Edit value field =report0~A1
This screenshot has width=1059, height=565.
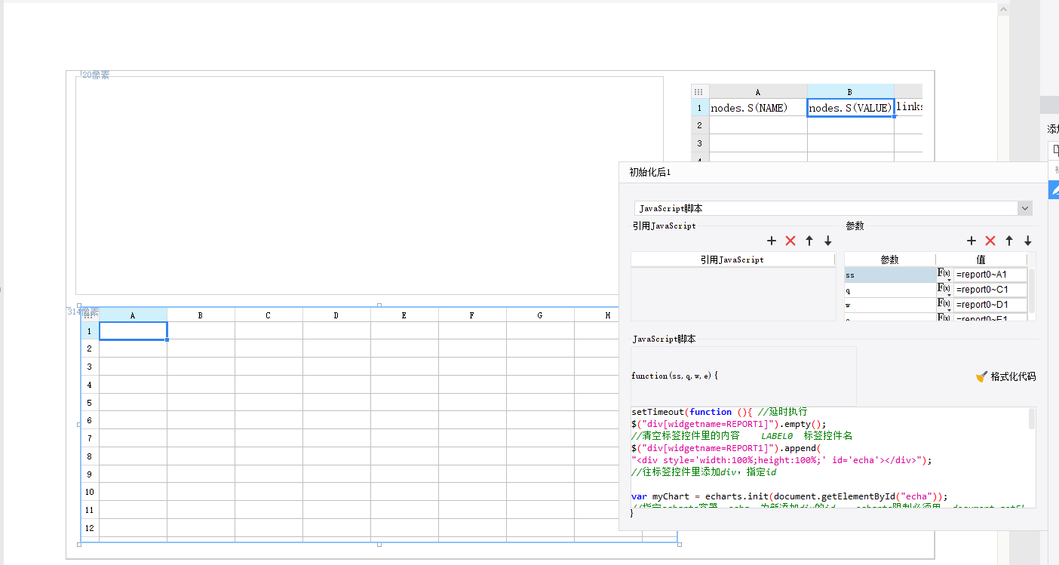click(x=990, y=275)
